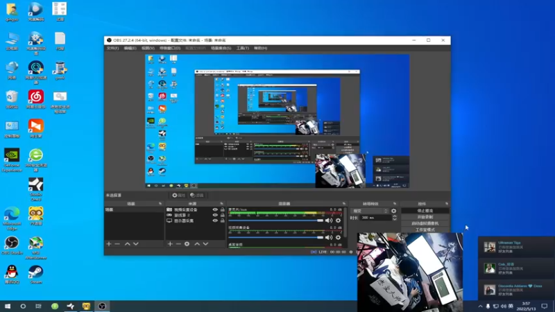Open MSI Afterburner desktop icon

[x=36, y=248]
